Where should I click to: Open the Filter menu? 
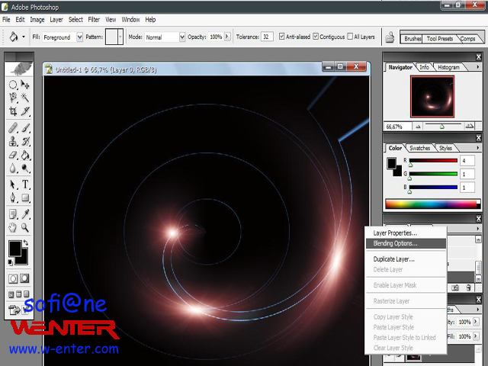[x=94, y=19]
